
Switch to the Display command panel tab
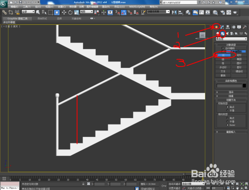239,27
